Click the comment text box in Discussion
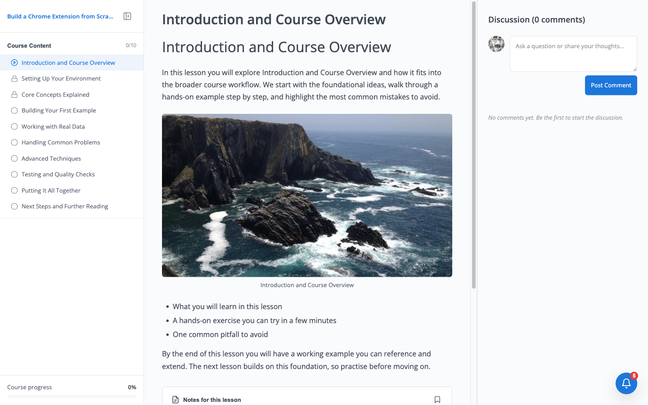The image size is (648, 405). (x=573, y=54)
